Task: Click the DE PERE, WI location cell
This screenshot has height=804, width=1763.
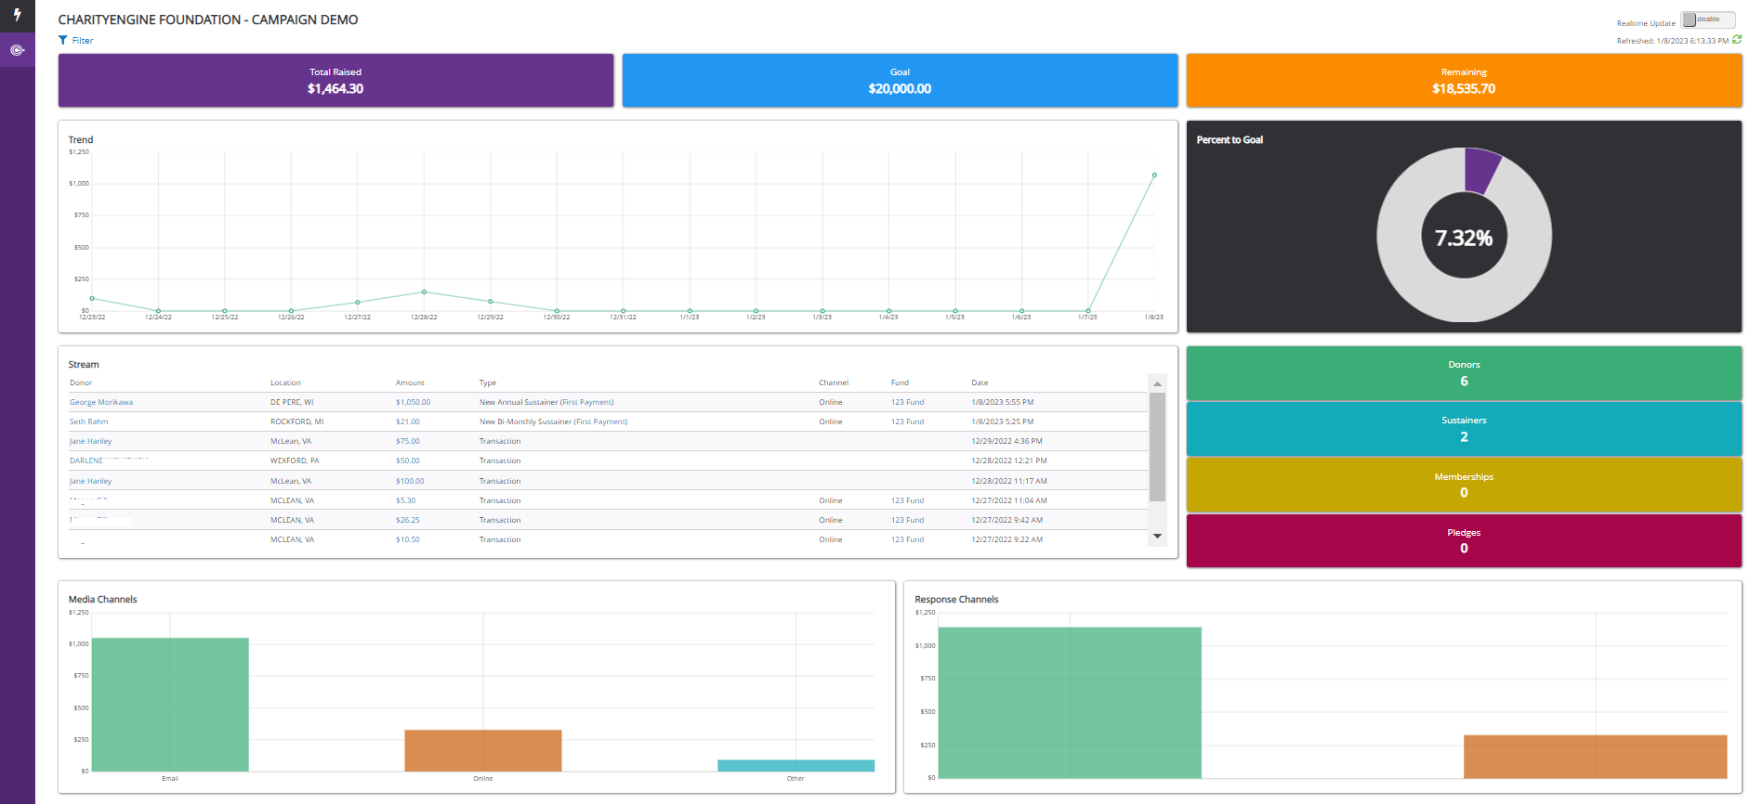Action: point(292,402)
